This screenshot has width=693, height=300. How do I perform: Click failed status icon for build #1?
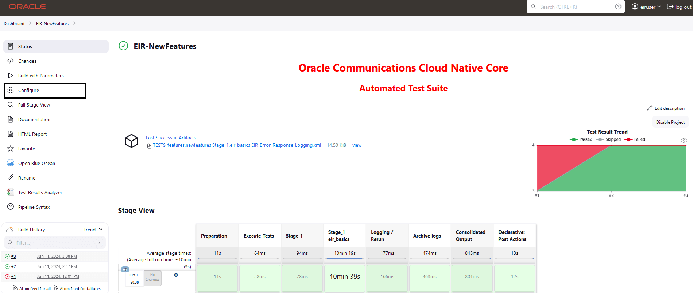[x=7, y=276]
